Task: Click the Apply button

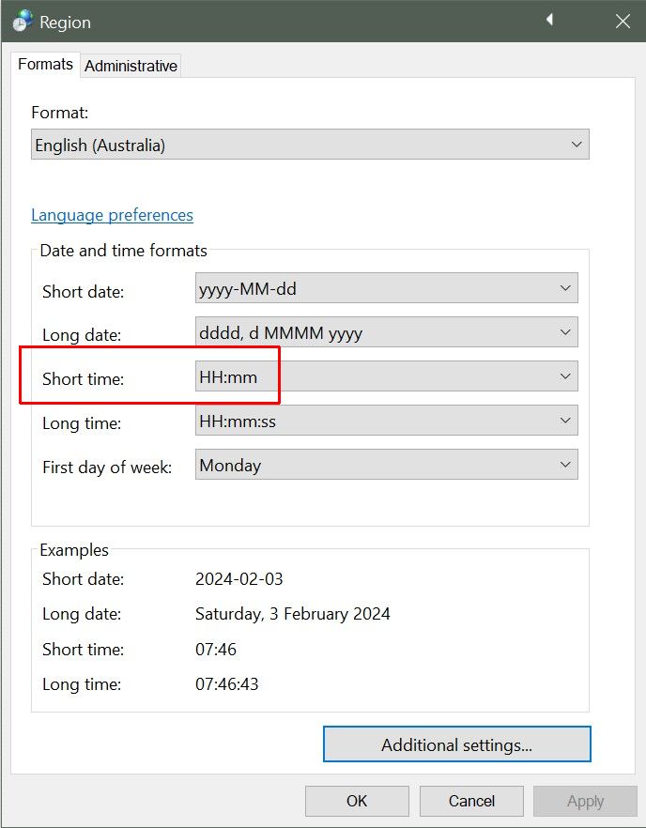Action: [585, 801]
